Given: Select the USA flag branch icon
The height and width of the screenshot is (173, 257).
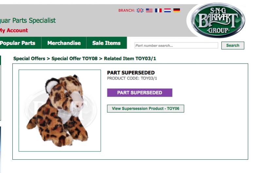Looking at the screenshot, I should click(149, 10).
